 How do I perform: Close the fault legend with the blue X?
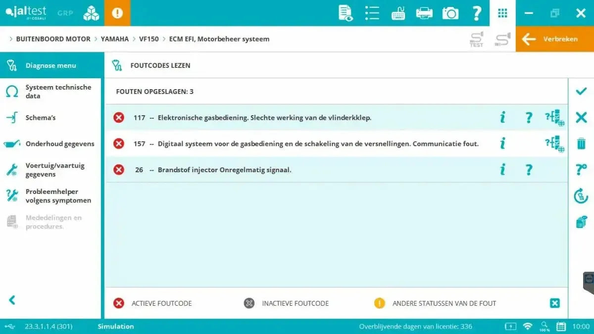pos(554,303)
